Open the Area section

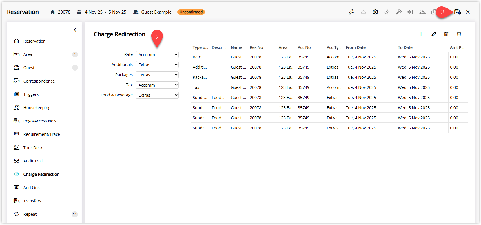pos(28,54)
